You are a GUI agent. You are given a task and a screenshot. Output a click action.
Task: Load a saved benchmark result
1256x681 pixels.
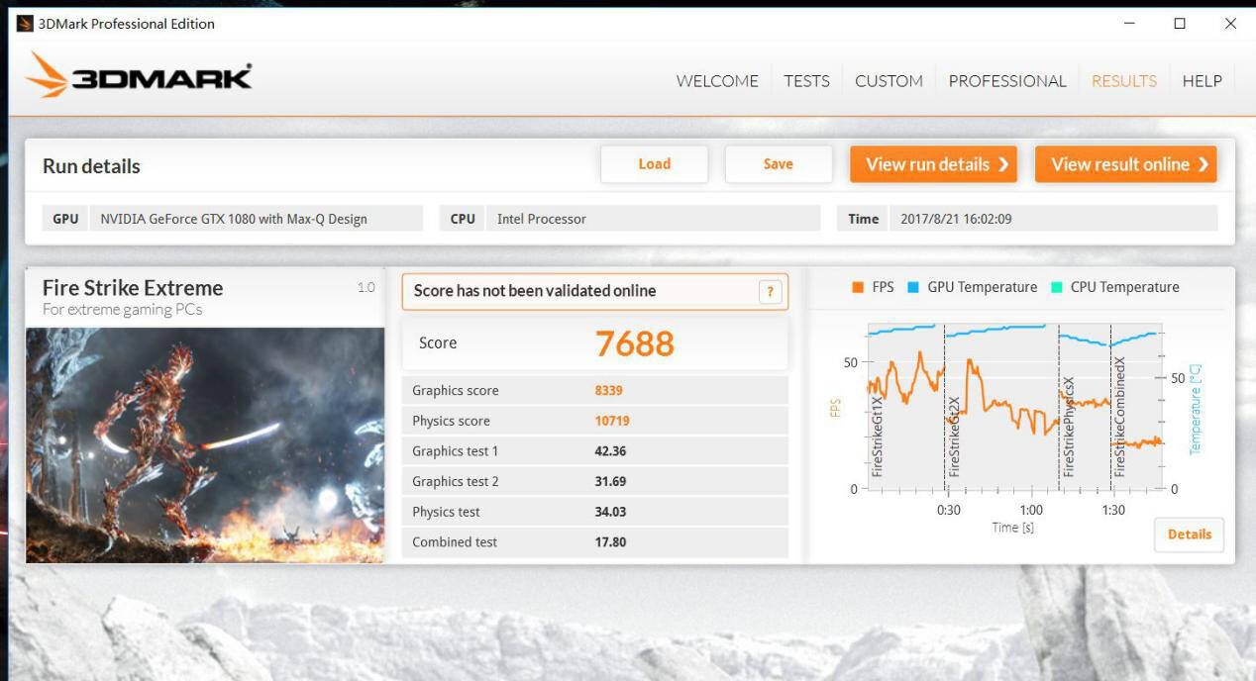pyautogui.click(x=654, y=164)
